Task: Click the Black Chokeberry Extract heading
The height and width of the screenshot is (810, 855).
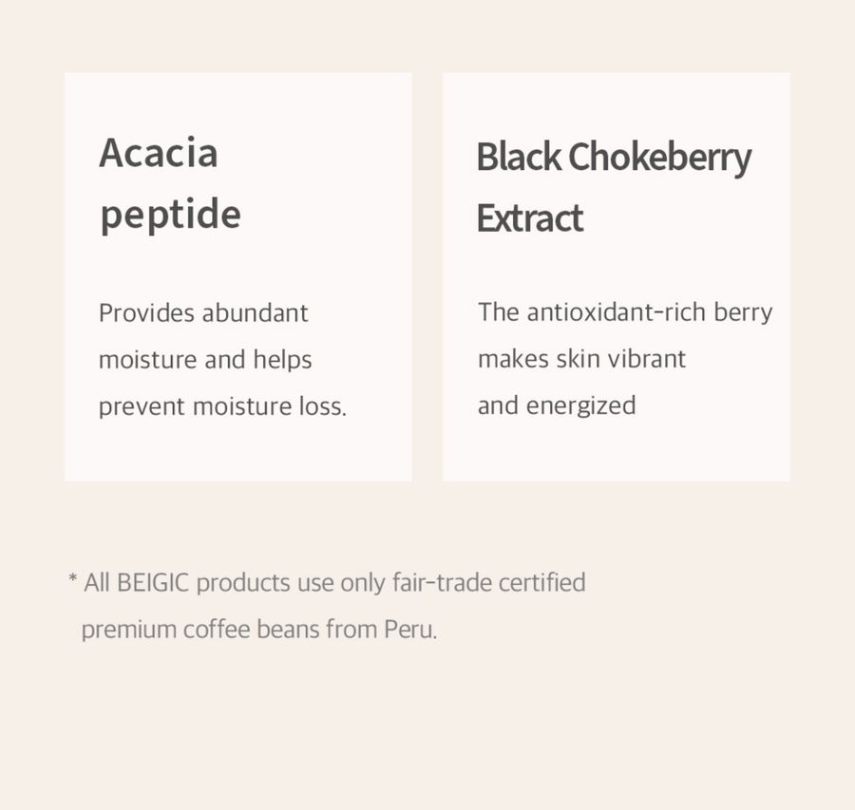Action: click(614, 187)
